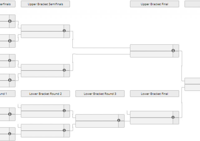
Task: Open info for the bottom Upper Bracket Semifinals match
Action: [64, 70]
